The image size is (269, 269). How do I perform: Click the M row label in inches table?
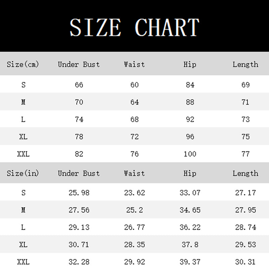click(x=23, y=210)
